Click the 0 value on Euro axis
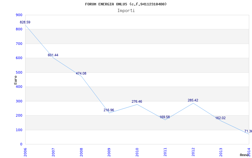Screen dimensions: 252x158 point(21,144)
